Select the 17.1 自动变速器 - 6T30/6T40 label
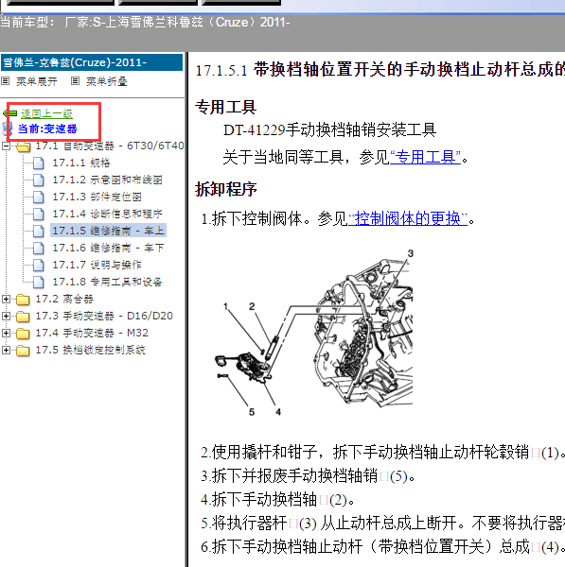This screenshot has height=567, width=565. 110,146
